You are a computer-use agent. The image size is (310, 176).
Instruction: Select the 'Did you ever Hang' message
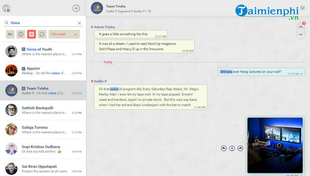coord(261,72)
